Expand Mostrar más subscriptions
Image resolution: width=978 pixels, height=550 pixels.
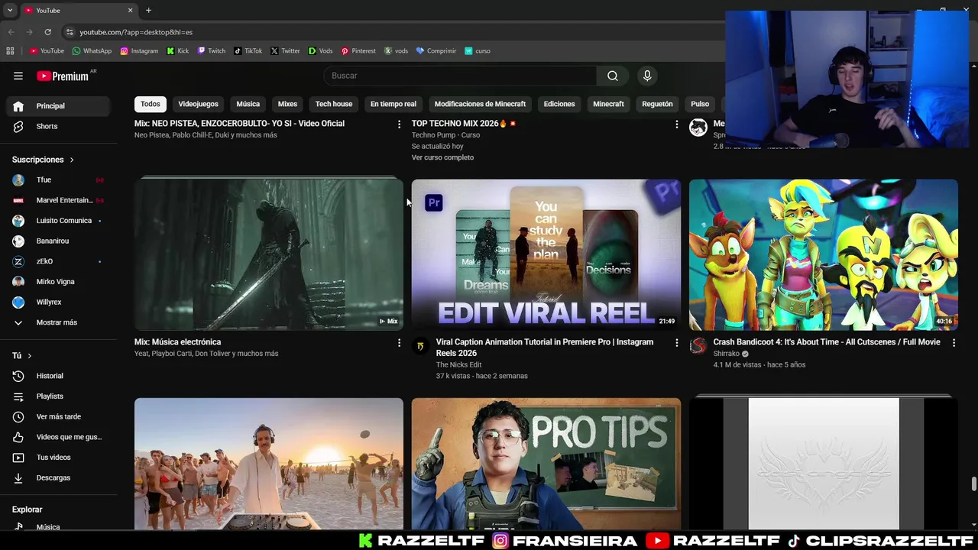click(x=55, y=322)
